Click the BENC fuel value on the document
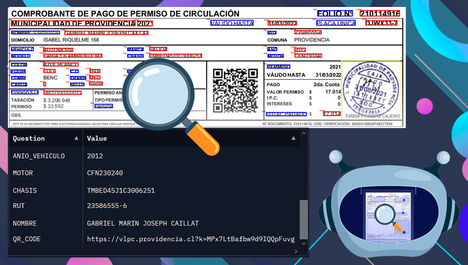 click(x=51, y=78)
